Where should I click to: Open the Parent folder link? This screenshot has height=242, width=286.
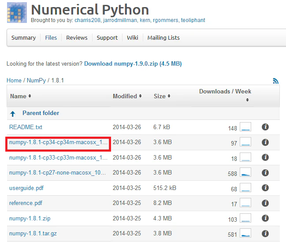click(x=41, y=113)
